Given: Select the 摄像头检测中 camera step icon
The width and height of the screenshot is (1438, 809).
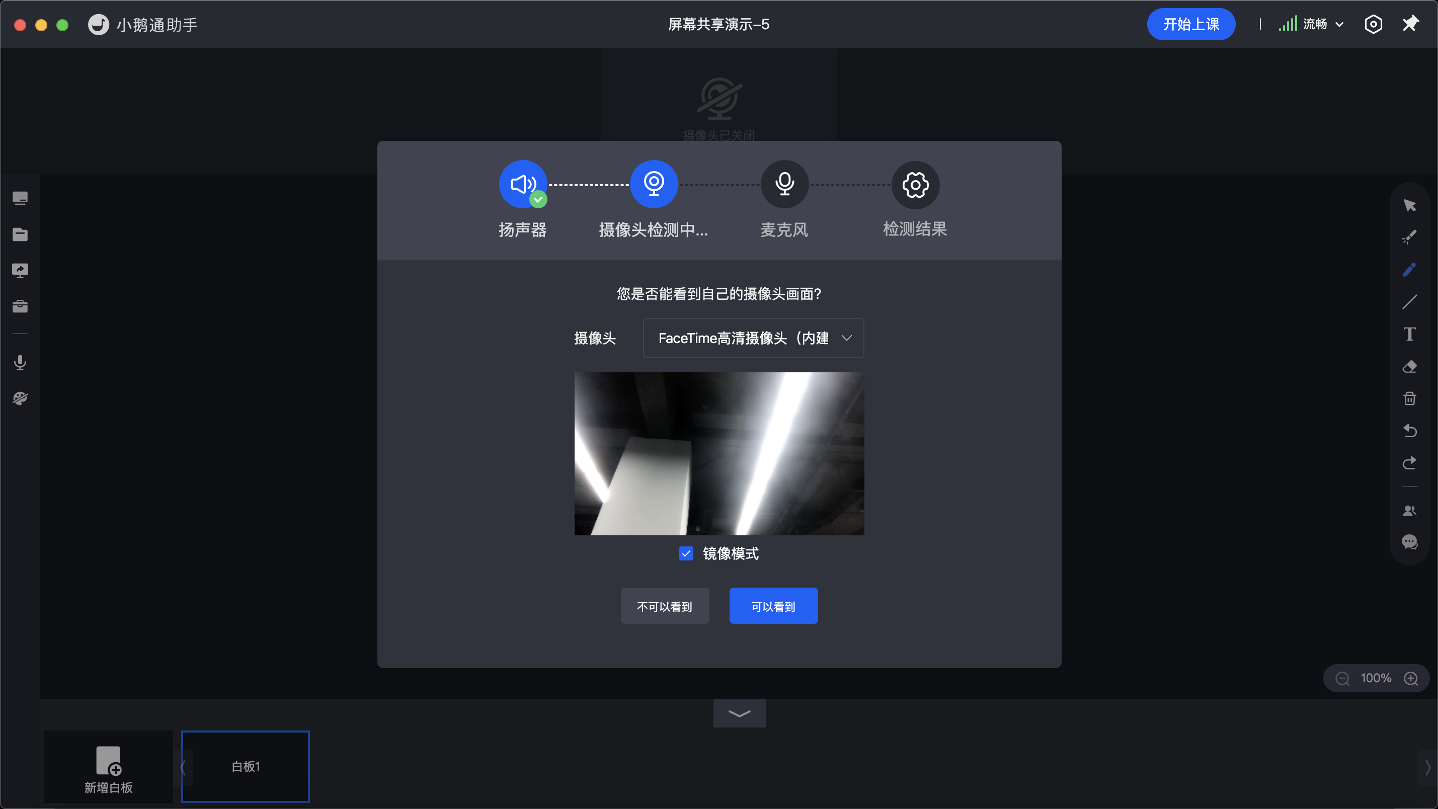Looking at the screenshot, I should click(x=654, y=184).
